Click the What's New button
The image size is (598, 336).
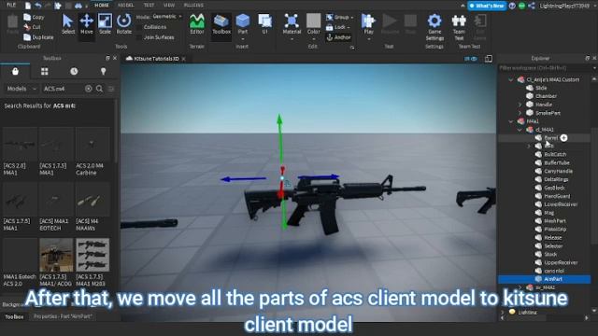pos(487,6)
